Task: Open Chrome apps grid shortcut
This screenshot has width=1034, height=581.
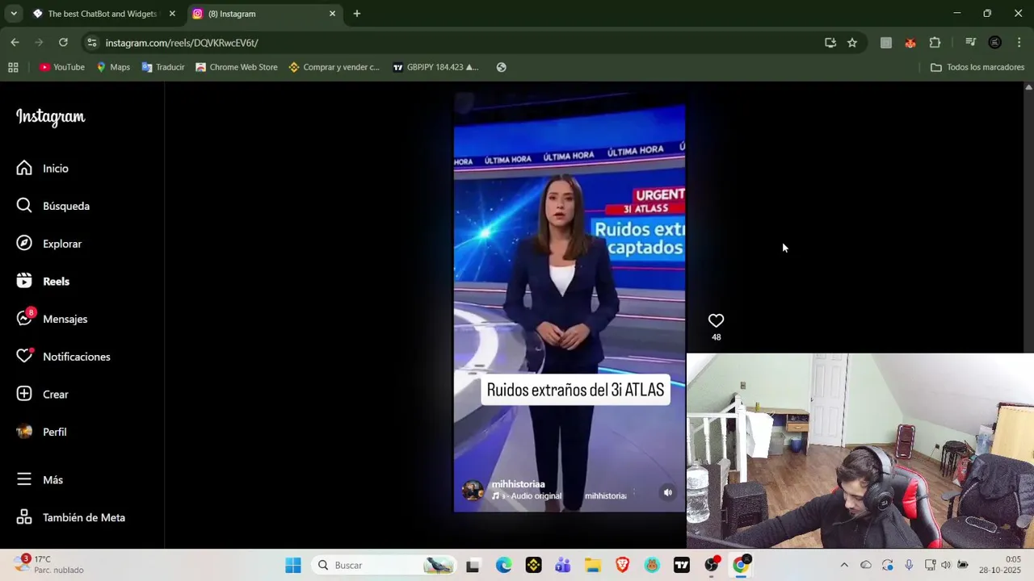Action: click(13, 67)
